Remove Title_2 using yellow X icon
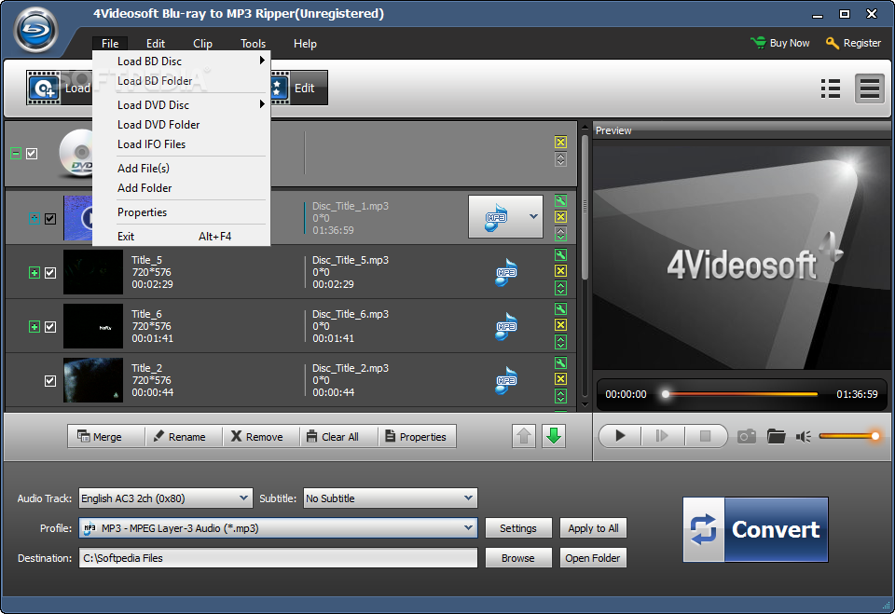The width and height of the screenshot is (895, 614). coord(560,379)
